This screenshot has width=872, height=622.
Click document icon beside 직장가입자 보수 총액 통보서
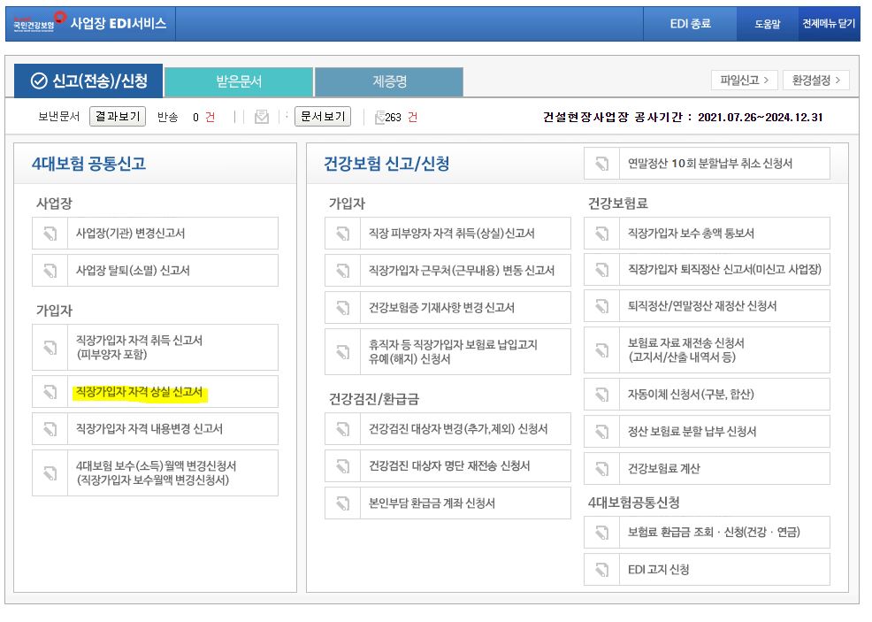click(x=601, y=234)
